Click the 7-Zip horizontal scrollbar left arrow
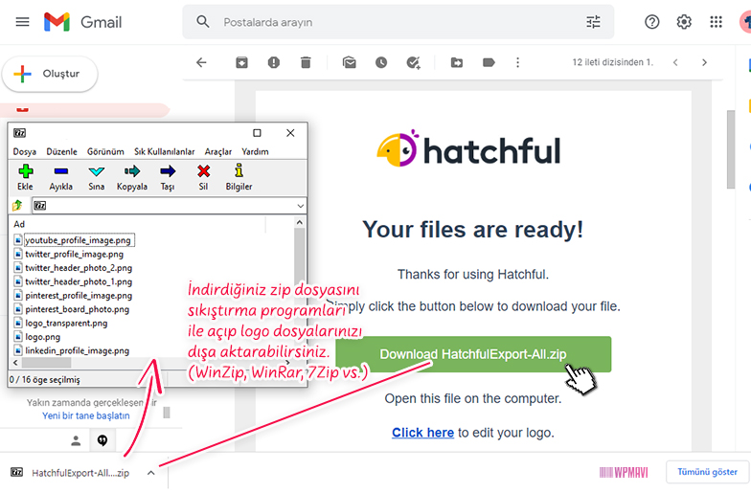Viewport: 751px width, 493px height. coord(15,363)
